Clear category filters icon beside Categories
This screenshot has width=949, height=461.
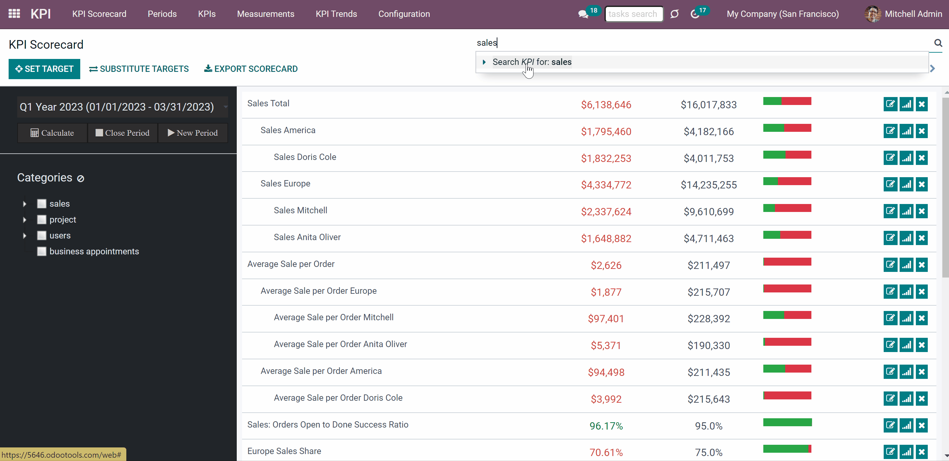(80, 179)
